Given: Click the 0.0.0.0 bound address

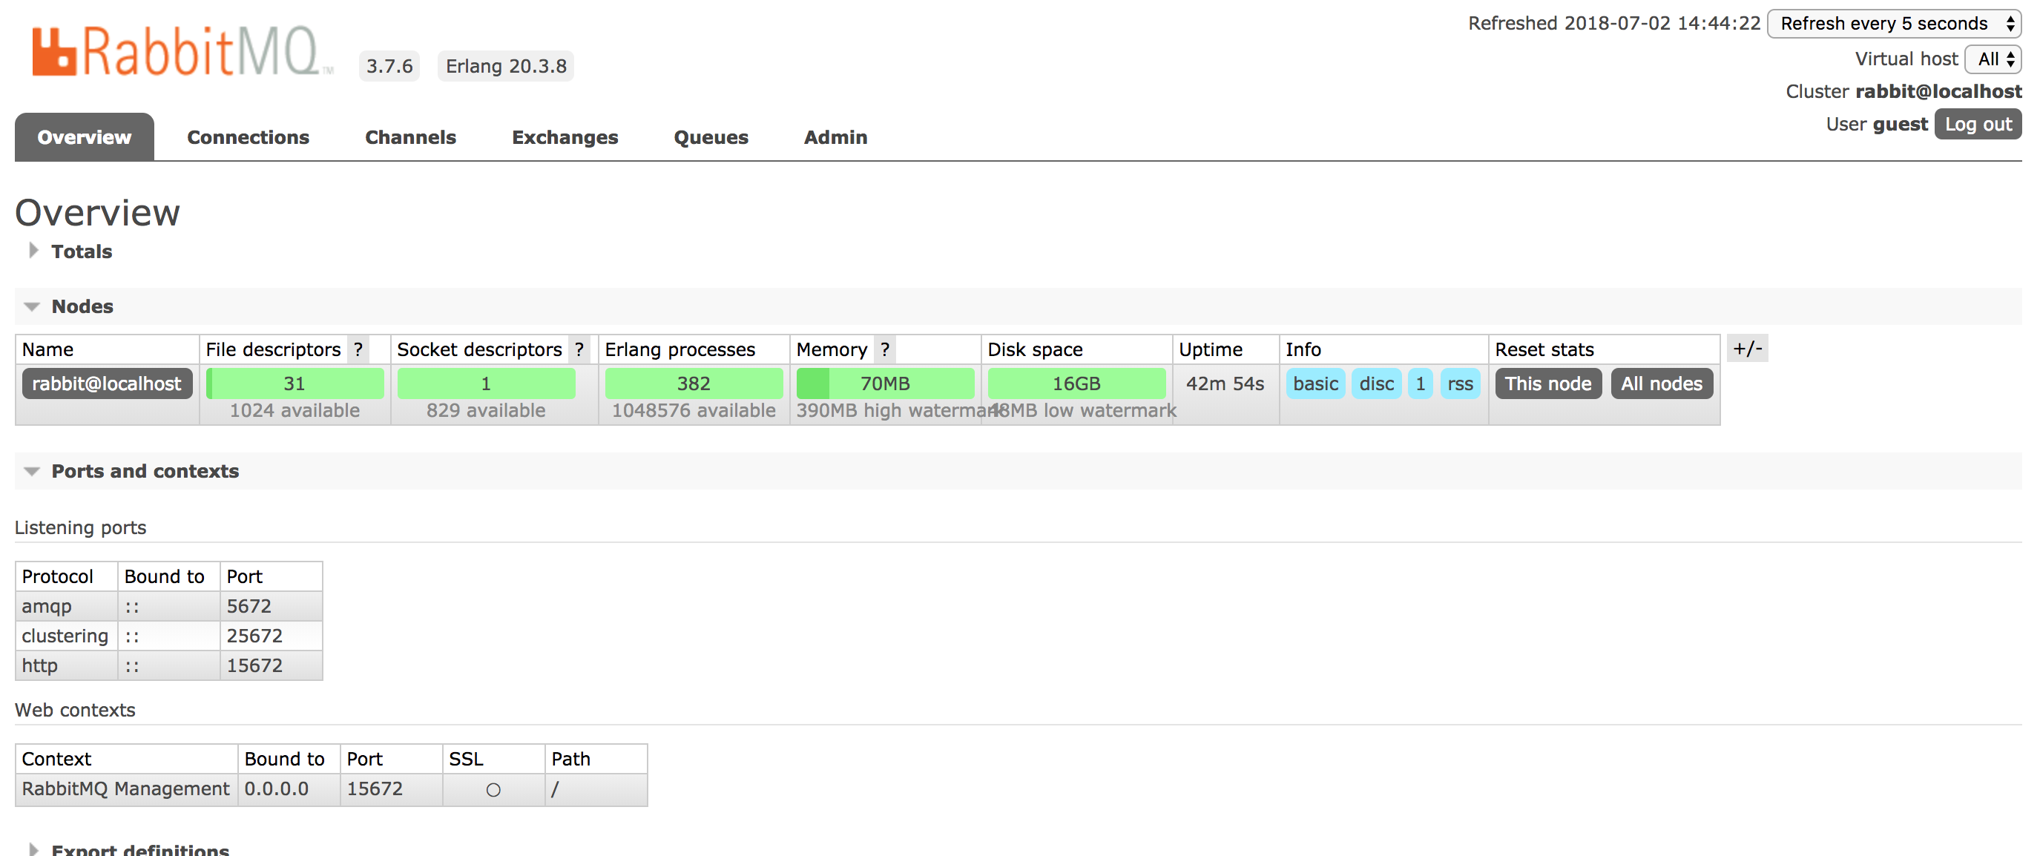Looking at the screenshot, I should 277,788.
